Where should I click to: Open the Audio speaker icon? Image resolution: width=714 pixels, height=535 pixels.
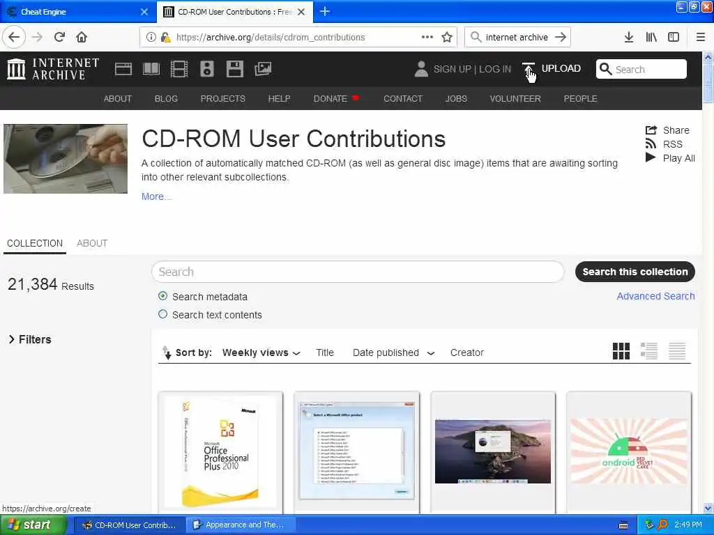pos(206,69)
